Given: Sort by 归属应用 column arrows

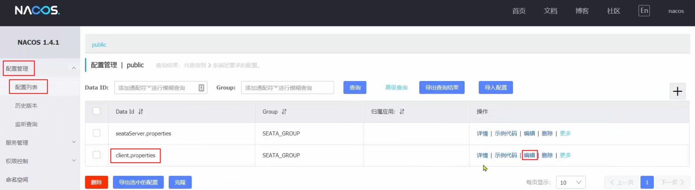Looking at the screenshot, I should 402,112.
